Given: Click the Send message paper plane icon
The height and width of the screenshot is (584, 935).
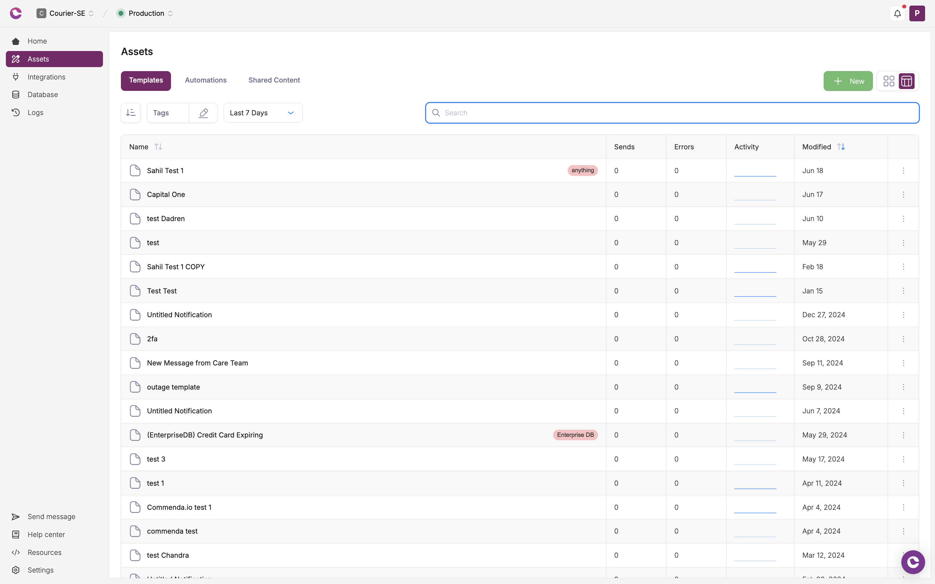Looking at the screenshot, I should [x=15, y=516].
